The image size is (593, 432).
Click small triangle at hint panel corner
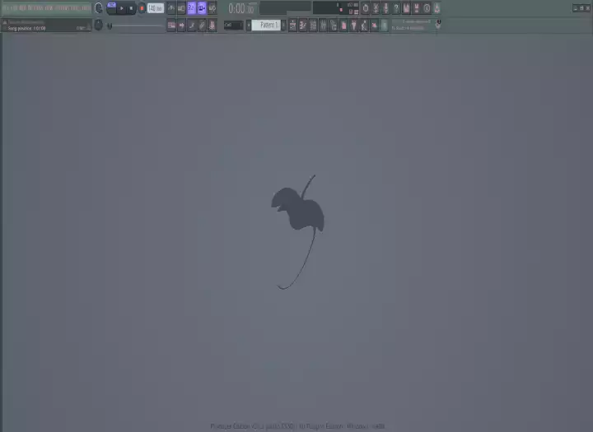5,22
